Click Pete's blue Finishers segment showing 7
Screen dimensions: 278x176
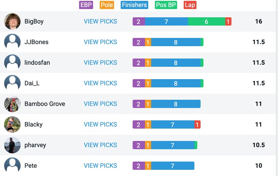173,166
